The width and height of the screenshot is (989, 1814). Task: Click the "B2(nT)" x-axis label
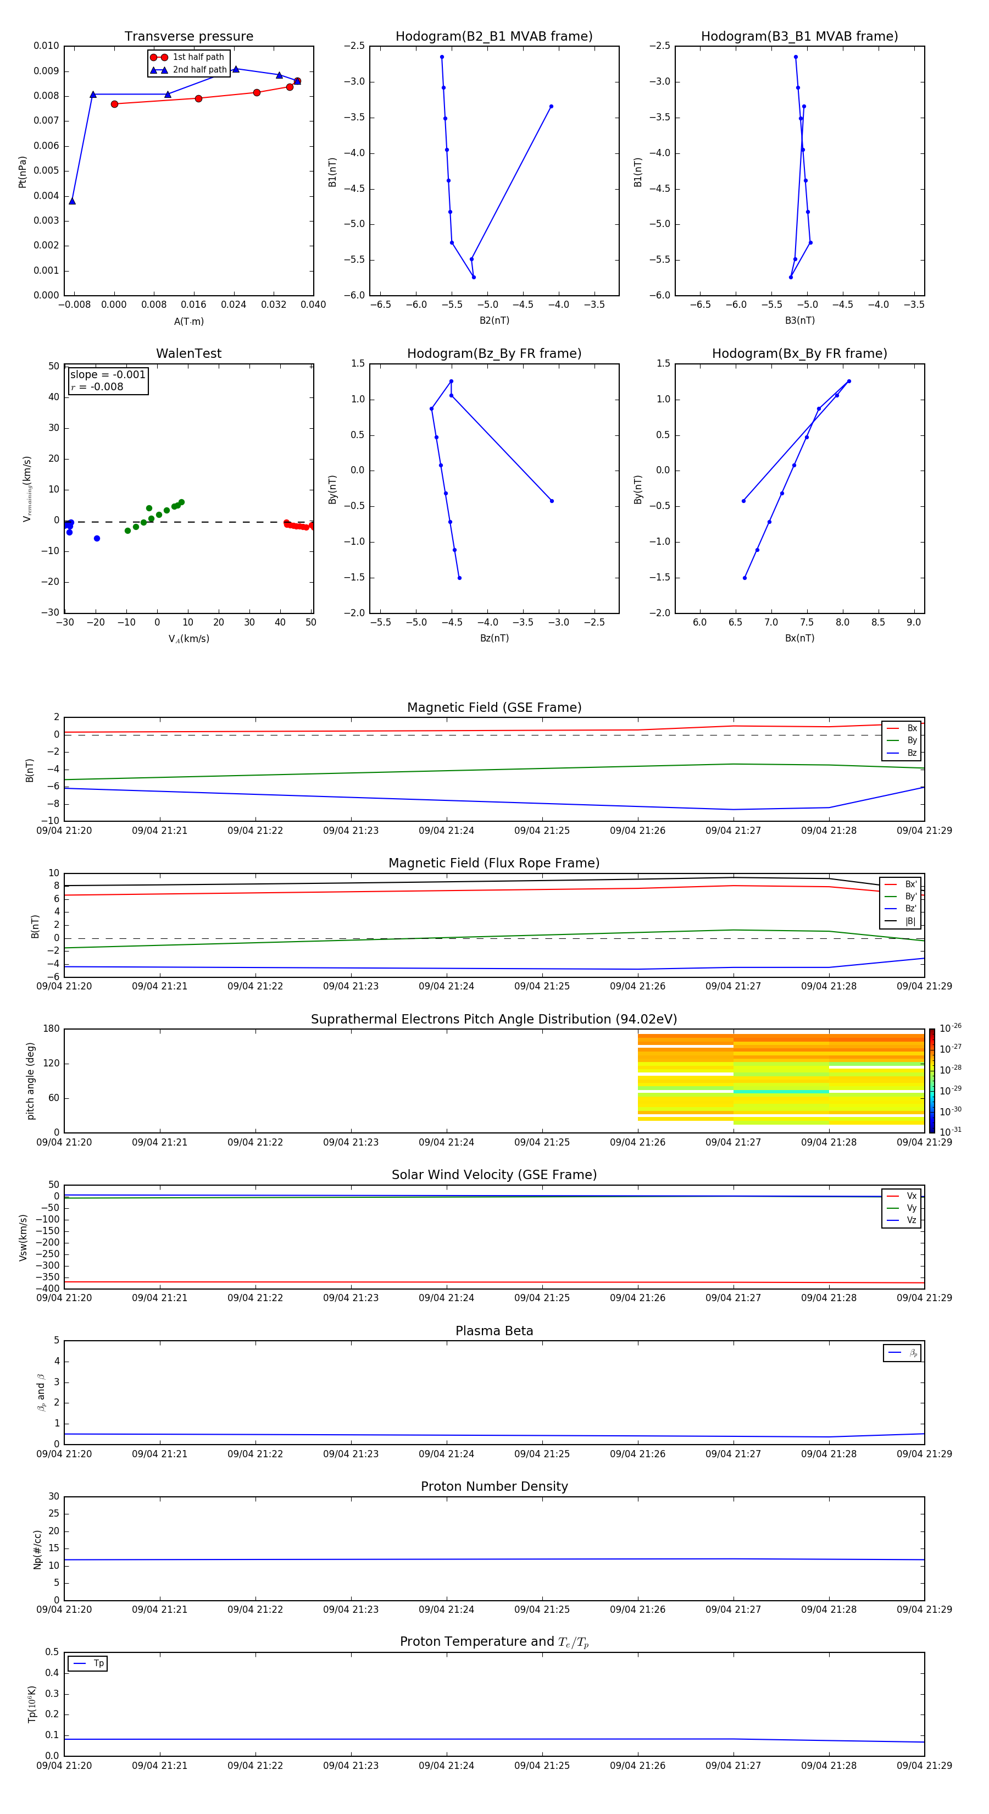click(x=494, y=320)
